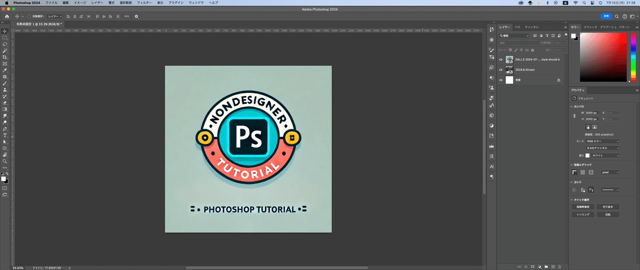This screenshot has width=640, height=270.
Task: Set canvas to portrait orientation
Action: click(x=588, y=127)
